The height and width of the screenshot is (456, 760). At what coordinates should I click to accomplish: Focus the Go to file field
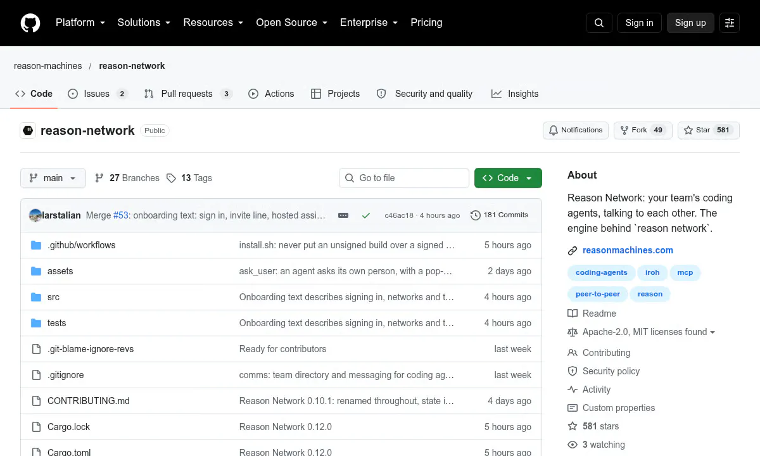(404, 178)
